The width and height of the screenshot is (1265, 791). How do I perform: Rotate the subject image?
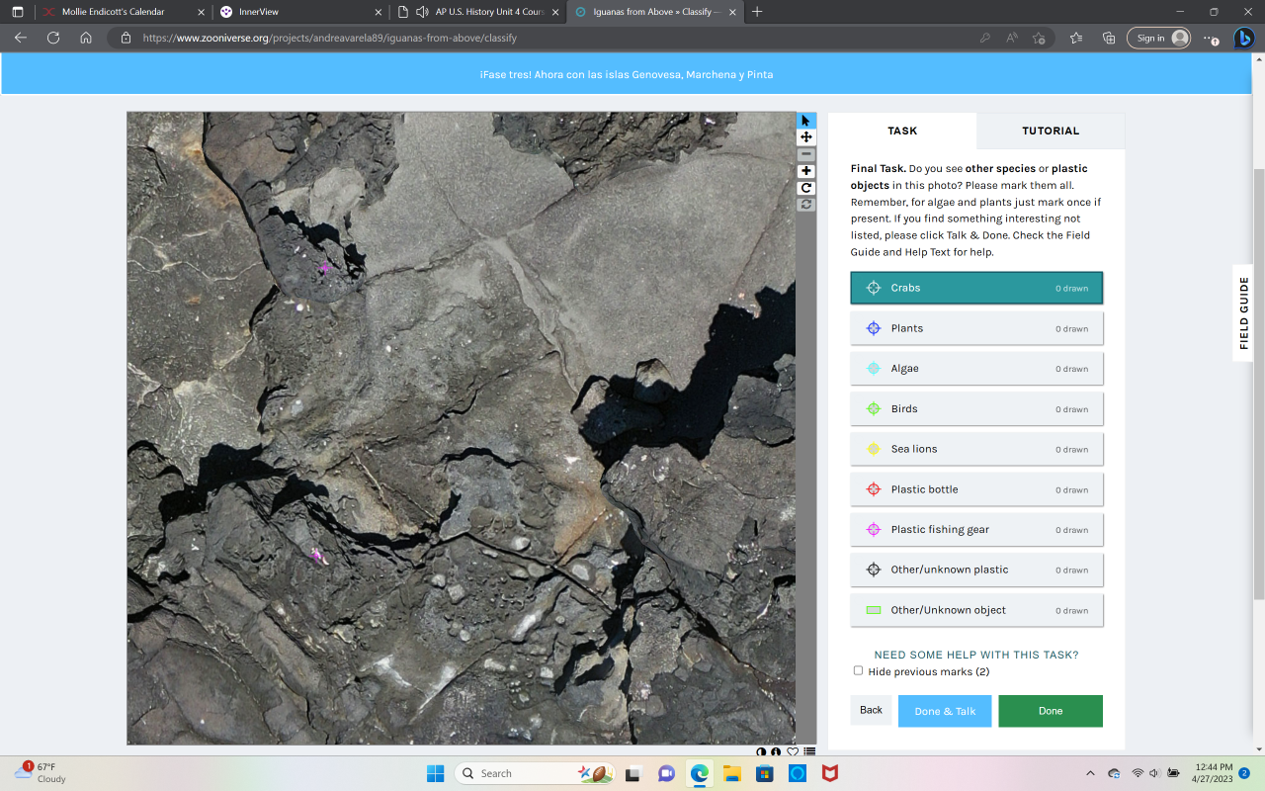click(x=806, y=188)
